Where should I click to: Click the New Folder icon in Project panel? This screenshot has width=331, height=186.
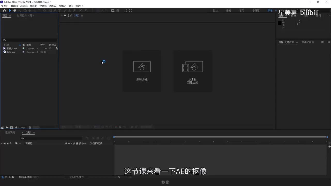click(7, 127)
